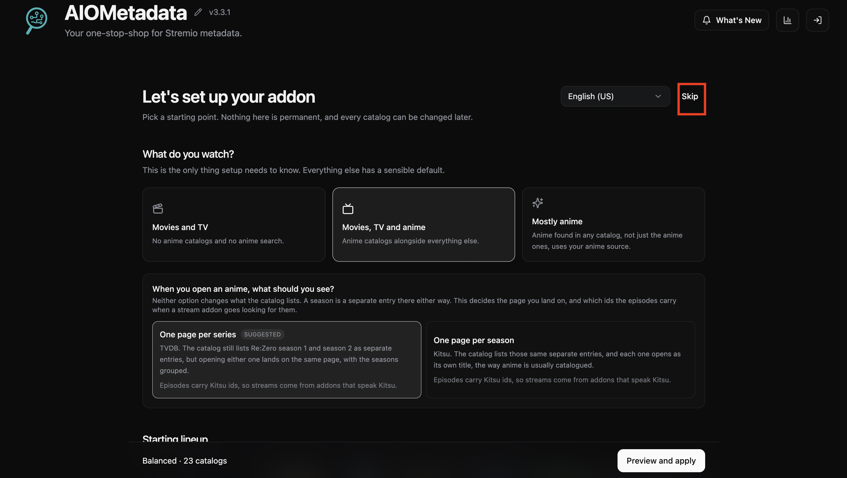Screen dimensions: 847x478
Task: Click the sparkles icon on Mostly anime
Action: click(x=537, y=203)
